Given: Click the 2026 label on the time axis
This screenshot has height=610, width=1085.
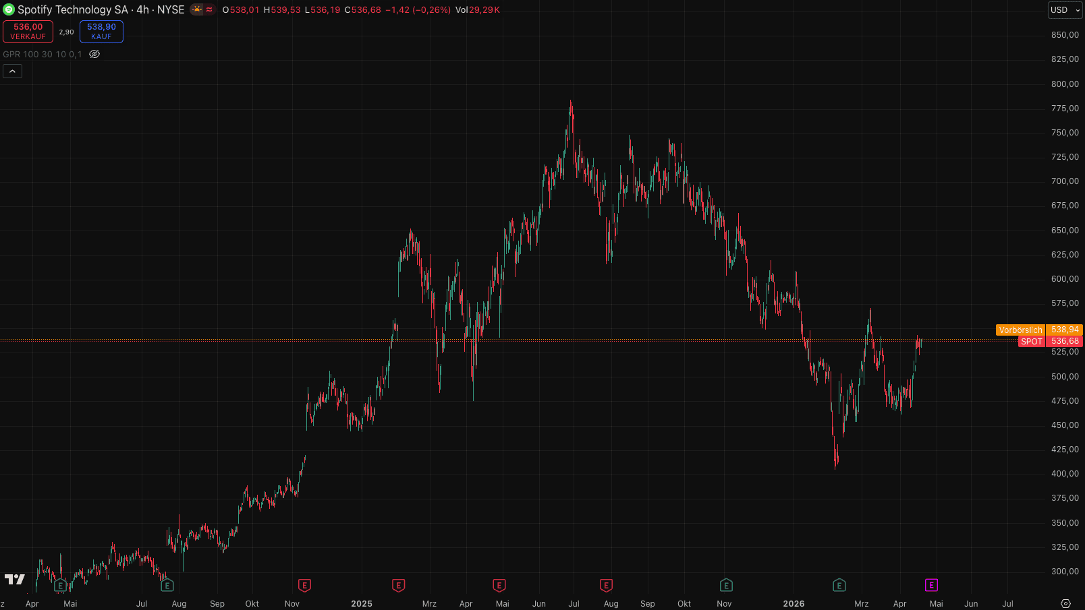Looking at the screenshot, I should click(x=794, y=603).
